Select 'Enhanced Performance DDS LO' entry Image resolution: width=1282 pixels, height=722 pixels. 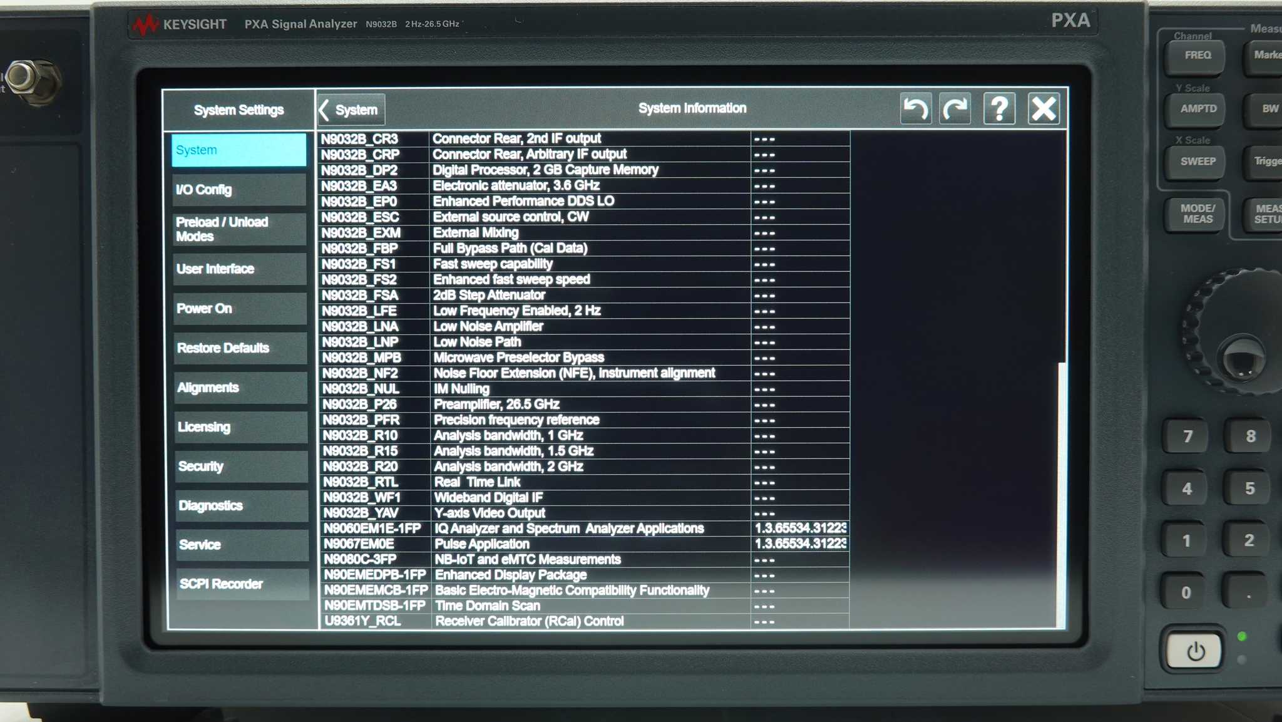tap(523, 201)
